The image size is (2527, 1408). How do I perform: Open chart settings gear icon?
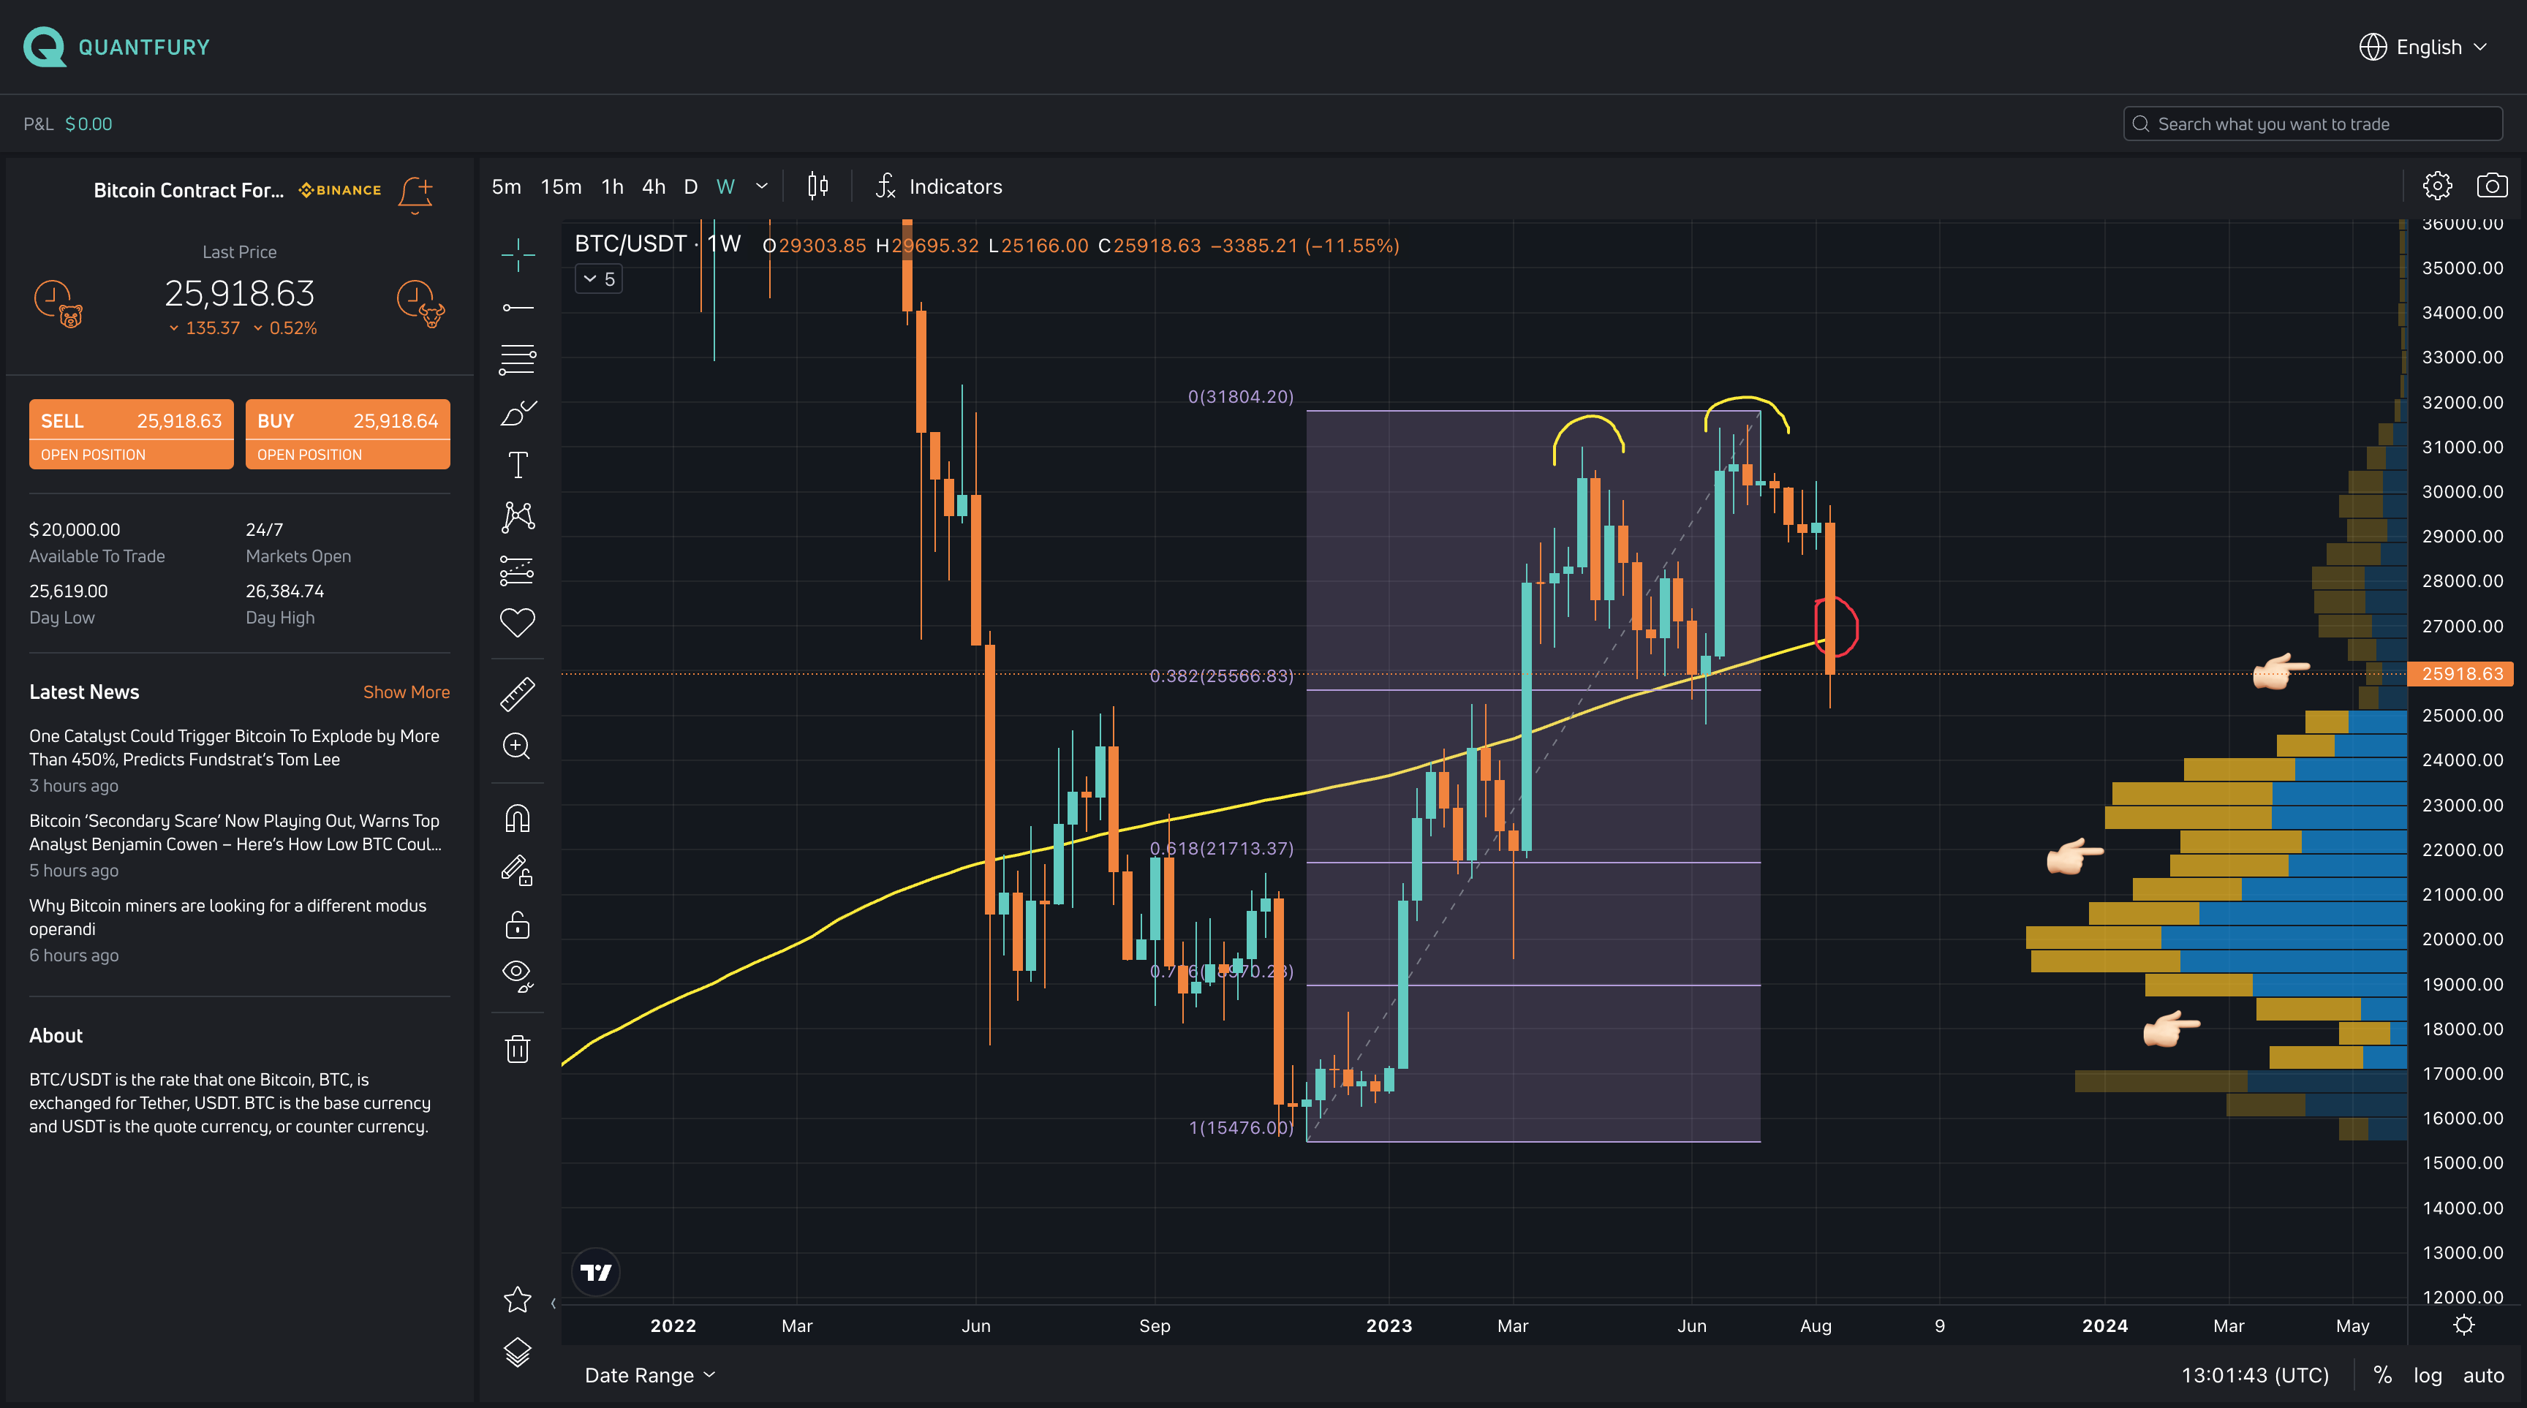[x=2437, y=186]
